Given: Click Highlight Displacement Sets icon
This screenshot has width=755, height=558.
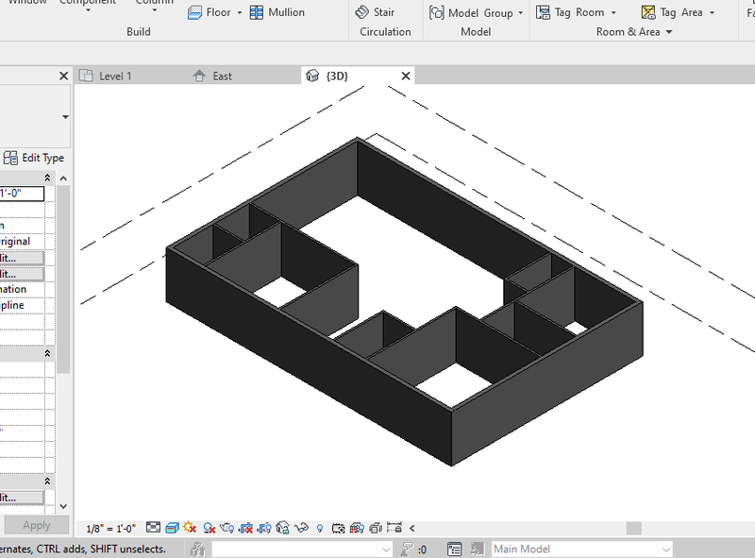Looking at the screenshot, I should click(x=376, y=529).
